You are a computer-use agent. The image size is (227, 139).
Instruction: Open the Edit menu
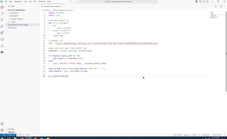[x=11, y=2]
